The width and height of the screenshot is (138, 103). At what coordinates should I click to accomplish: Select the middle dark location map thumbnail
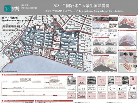point(105,19)
